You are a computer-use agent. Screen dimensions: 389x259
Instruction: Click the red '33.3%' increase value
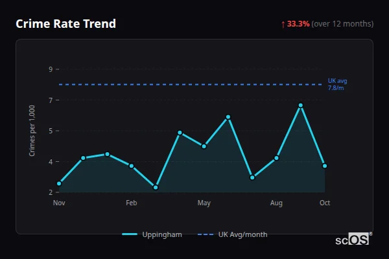(298, 24)
